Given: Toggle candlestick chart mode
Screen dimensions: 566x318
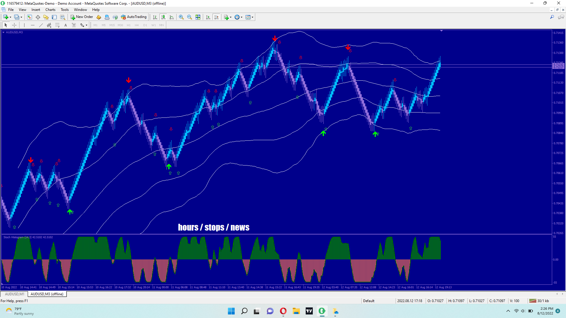Looking at the screenshot, I should point(163,17).
